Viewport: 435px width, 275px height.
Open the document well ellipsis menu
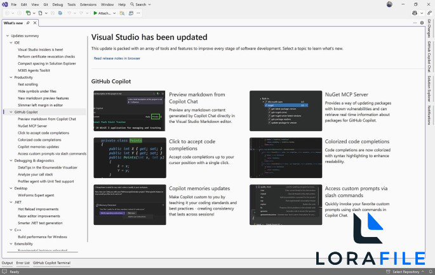(x=415, y=23)
